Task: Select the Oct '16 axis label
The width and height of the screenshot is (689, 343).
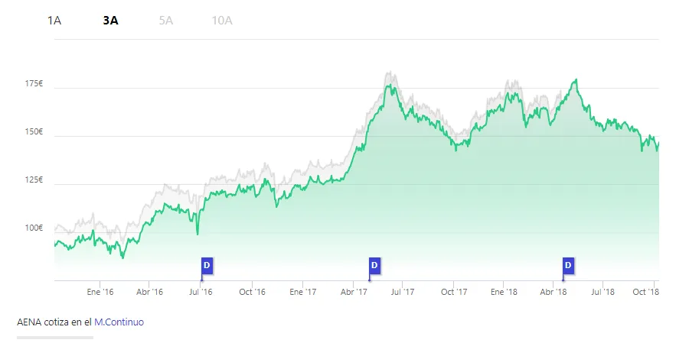Action: coord(252,292)
